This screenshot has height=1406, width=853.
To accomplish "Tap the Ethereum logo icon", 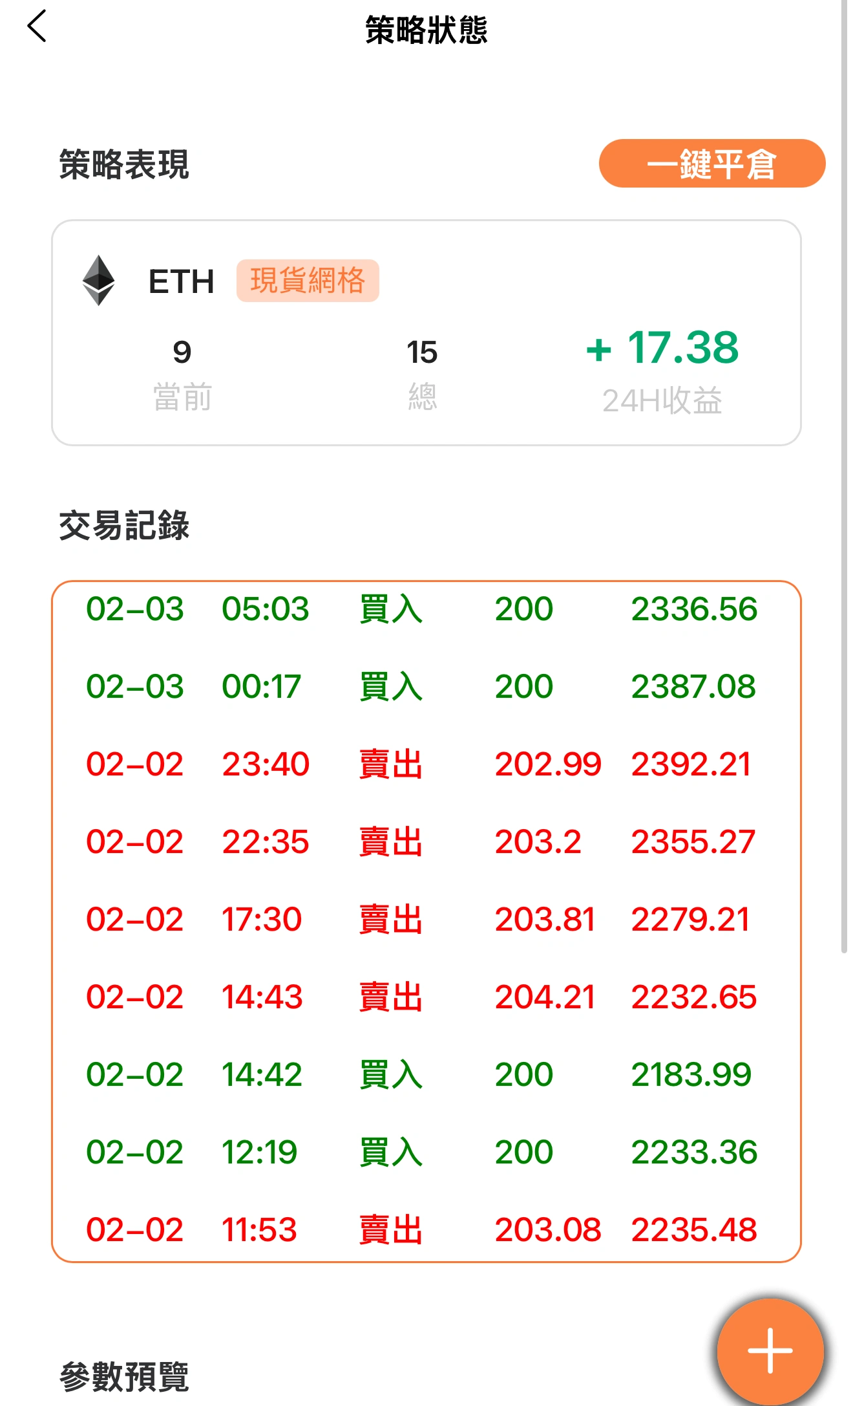I will click(x=99, y=280).
